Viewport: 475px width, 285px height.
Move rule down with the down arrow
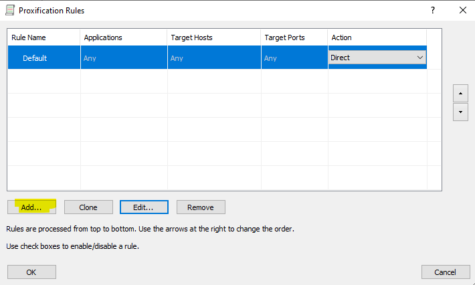pos(460,112)
